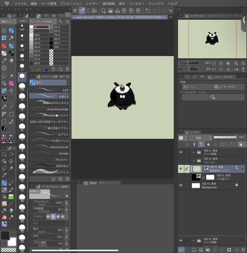The width and height of the screenshot is (247, 253).
Task: Click the Clip Studio spiral icon in command bar
Action: pyautogui.click(x=94, y=11)
